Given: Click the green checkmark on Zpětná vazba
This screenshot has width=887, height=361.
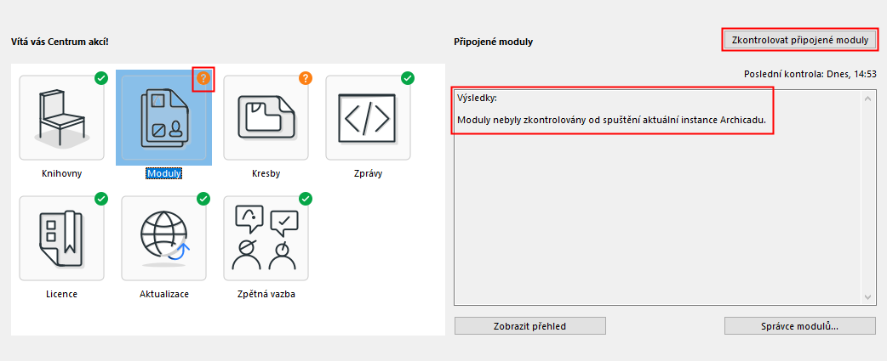Looking at the screenshot, I should click(306, 199).
